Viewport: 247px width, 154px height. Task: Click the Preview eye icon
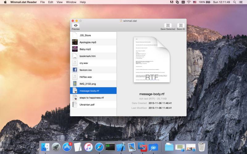[x=75, y=26]
